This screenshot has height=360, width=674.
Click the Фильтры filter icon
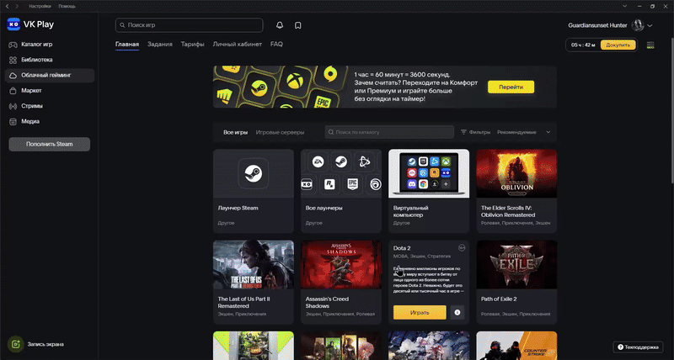coord(463,132)
